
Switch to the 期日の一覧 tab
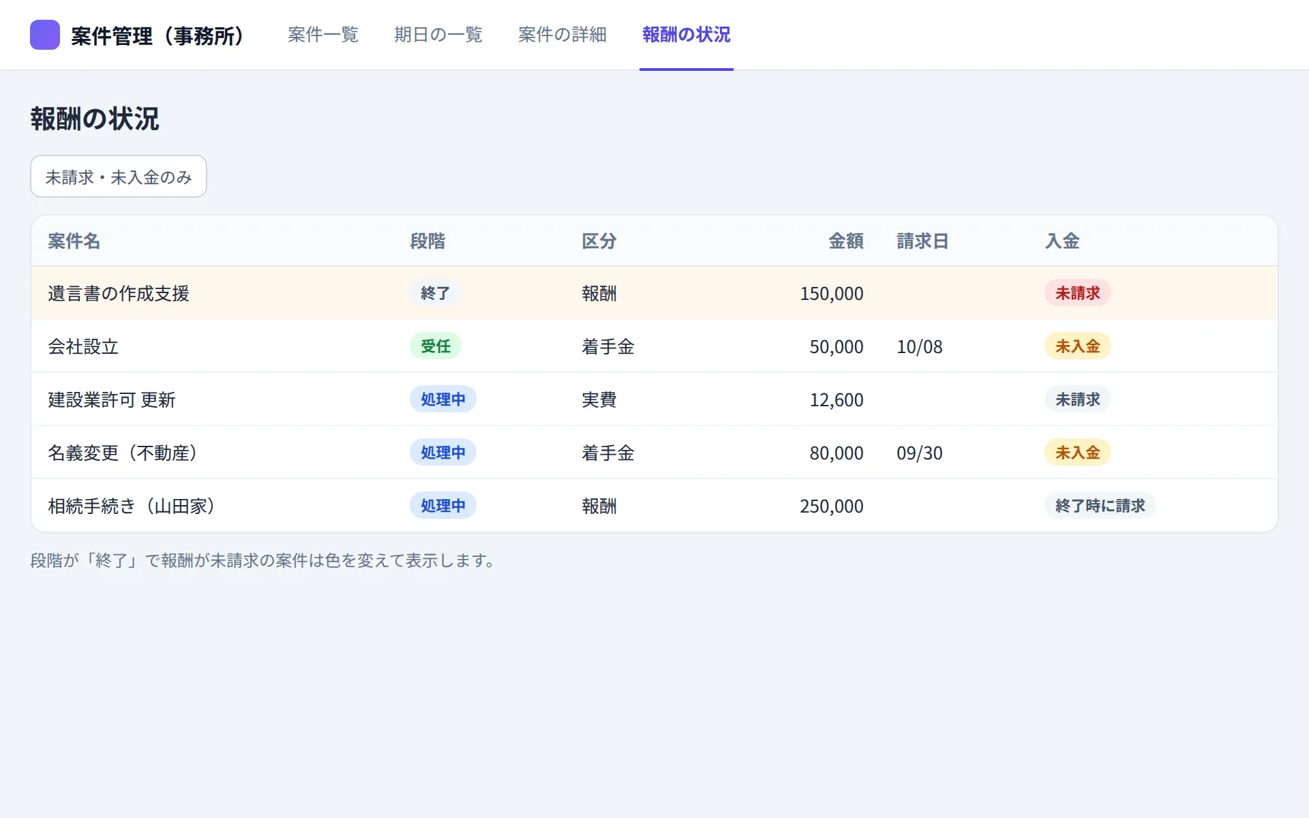[x=438, y=35]
